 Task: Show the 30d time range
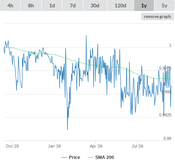pyautogui.click(x=95, y=6)
